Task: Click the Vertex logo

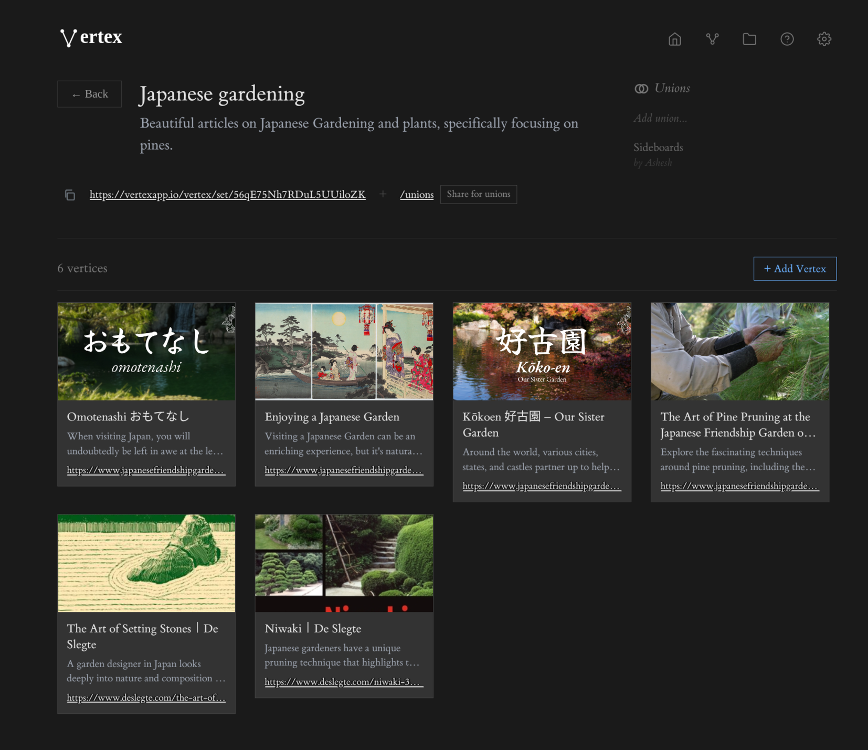Action: tap(91, 37)
